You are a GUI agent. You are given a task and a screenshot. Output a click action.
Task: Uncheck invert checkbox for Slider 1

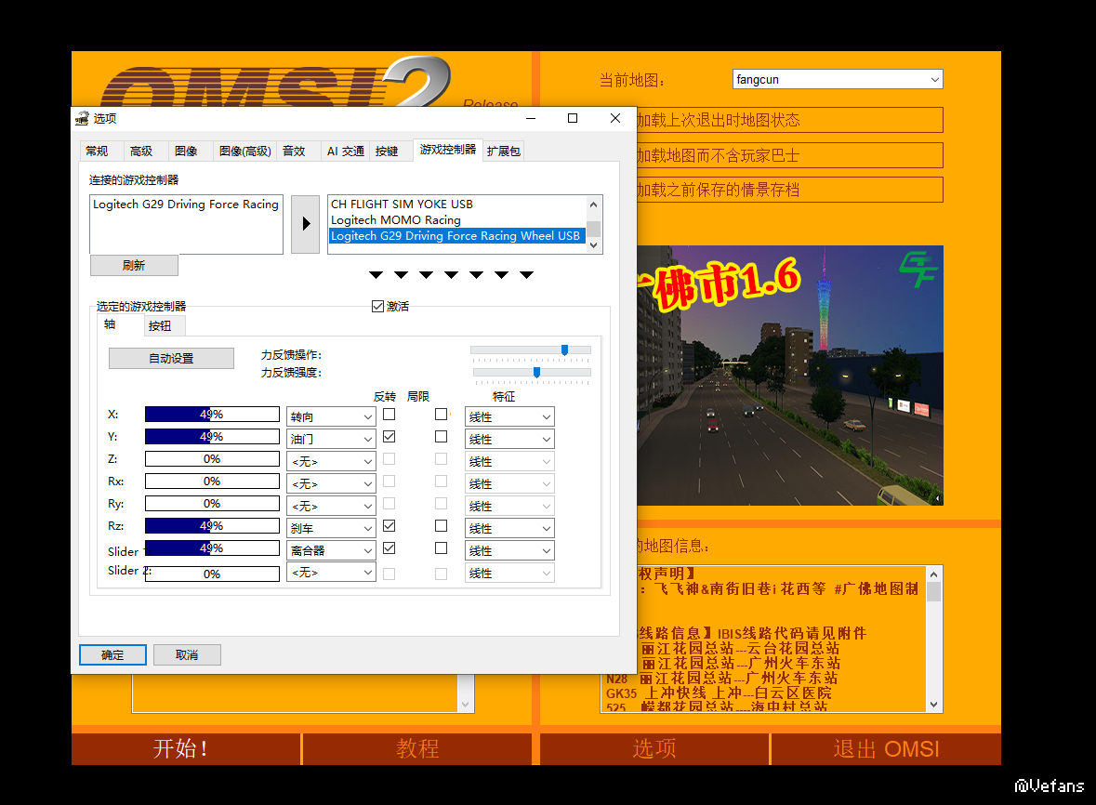coord(390,548)
